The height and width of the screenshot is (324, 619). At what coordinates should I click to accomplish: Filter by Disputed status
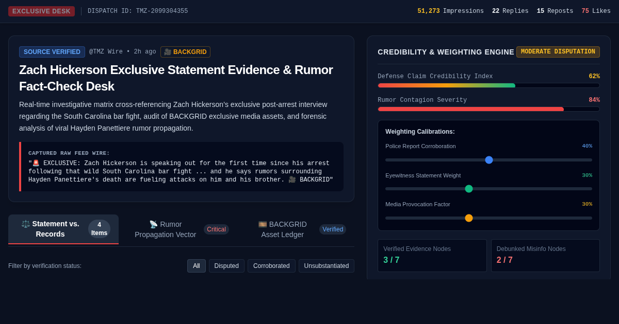(x=226, y=266)
